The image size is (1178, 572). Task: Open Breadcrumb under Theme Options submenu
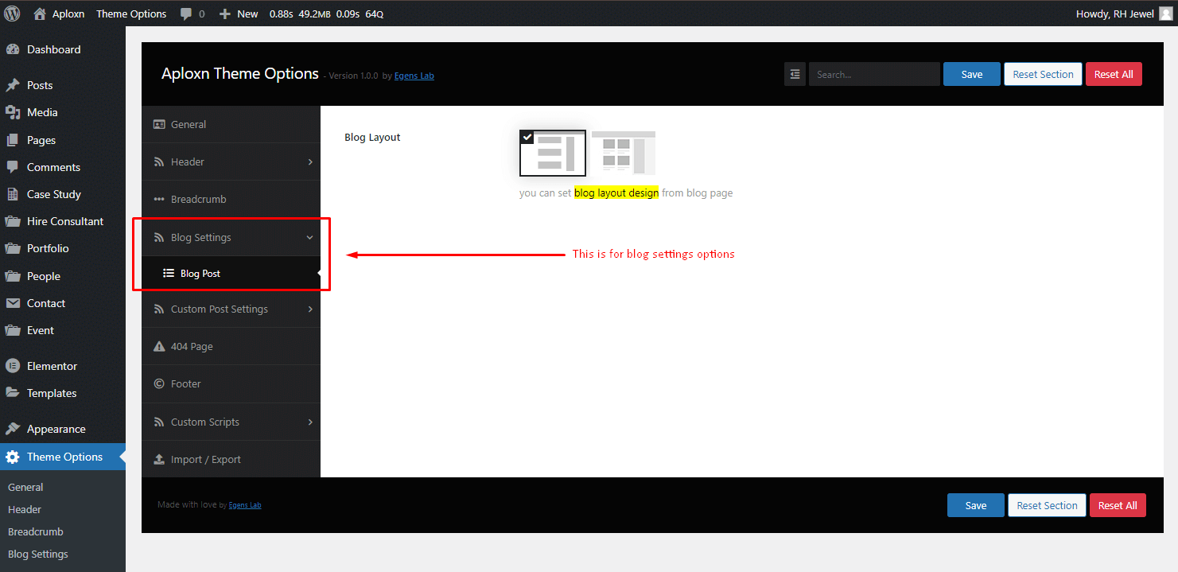point(36,531)
